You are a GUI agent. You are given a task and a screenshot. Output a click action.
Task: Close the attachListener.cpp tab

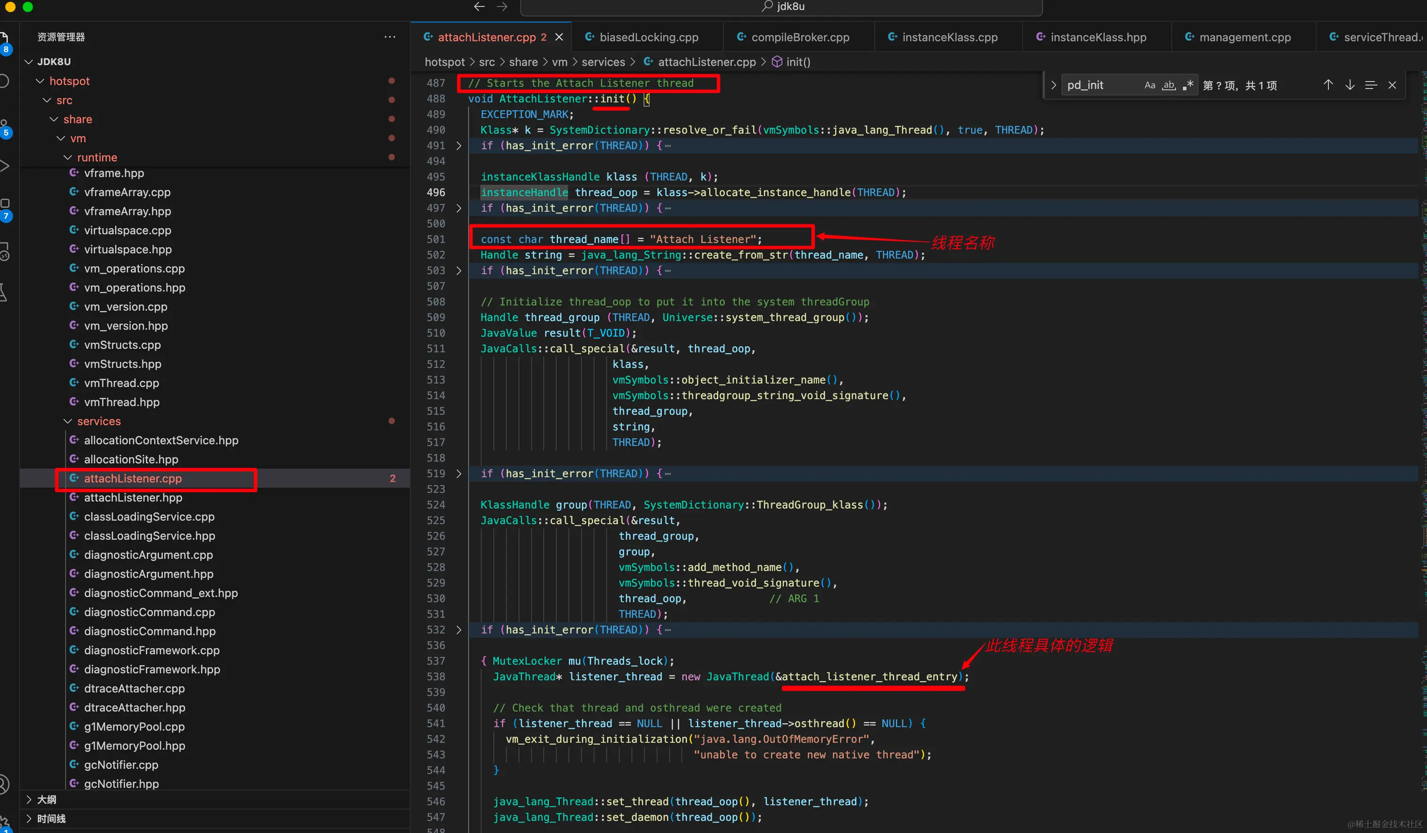pyautogui.click(x=559, y=37)
